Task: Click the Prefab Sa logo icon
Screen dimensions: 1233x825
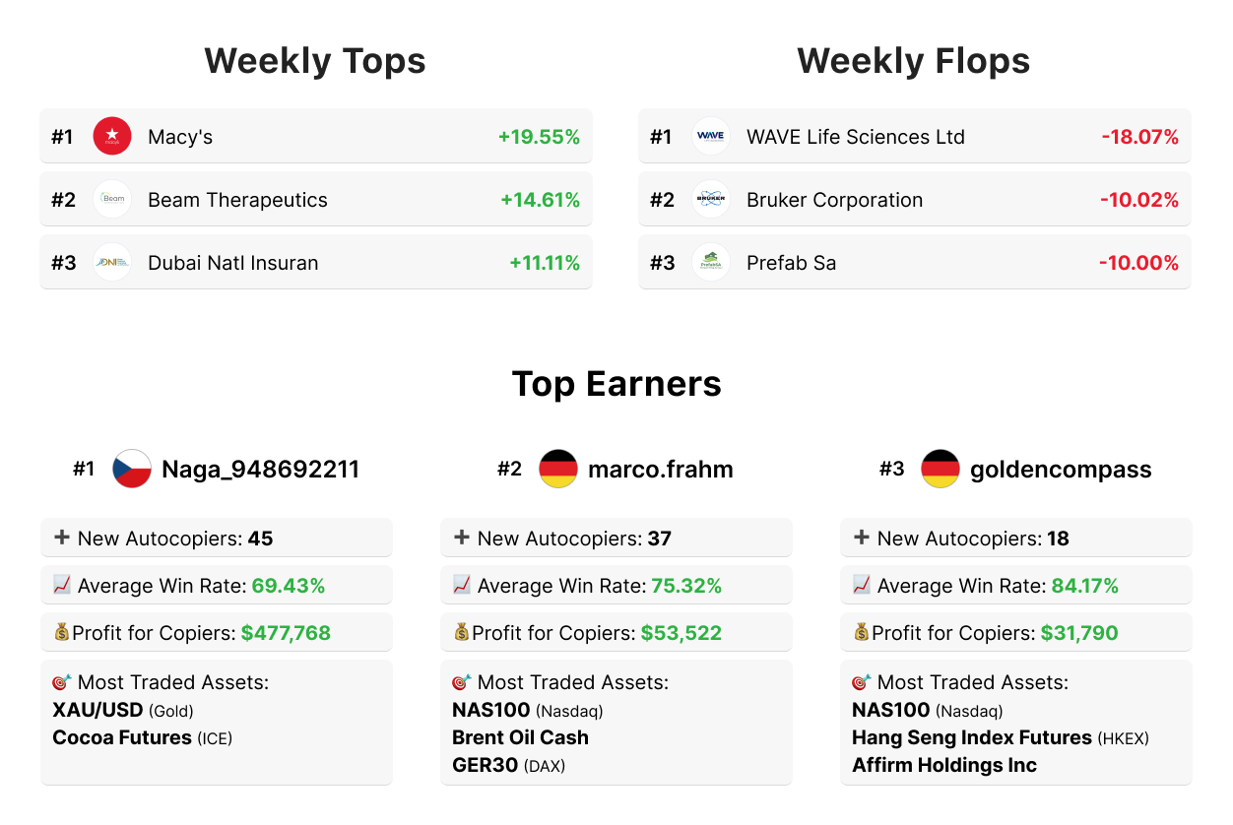Action: pos(710,262)
